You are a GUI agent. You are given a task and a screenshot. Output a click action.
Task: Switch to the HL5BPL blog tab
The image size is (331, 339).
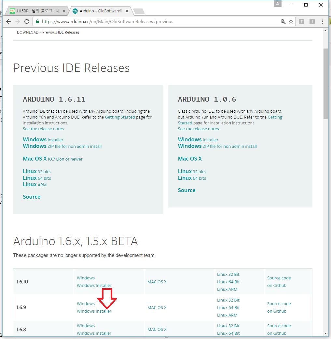(36, 11)
